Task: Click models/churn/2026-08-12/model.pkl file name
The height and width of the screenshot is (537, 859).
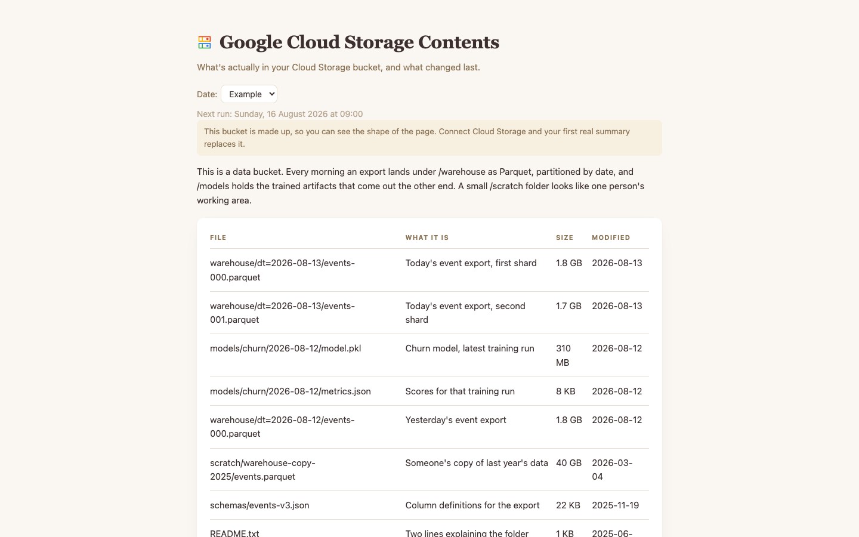Action: point(285,348)
